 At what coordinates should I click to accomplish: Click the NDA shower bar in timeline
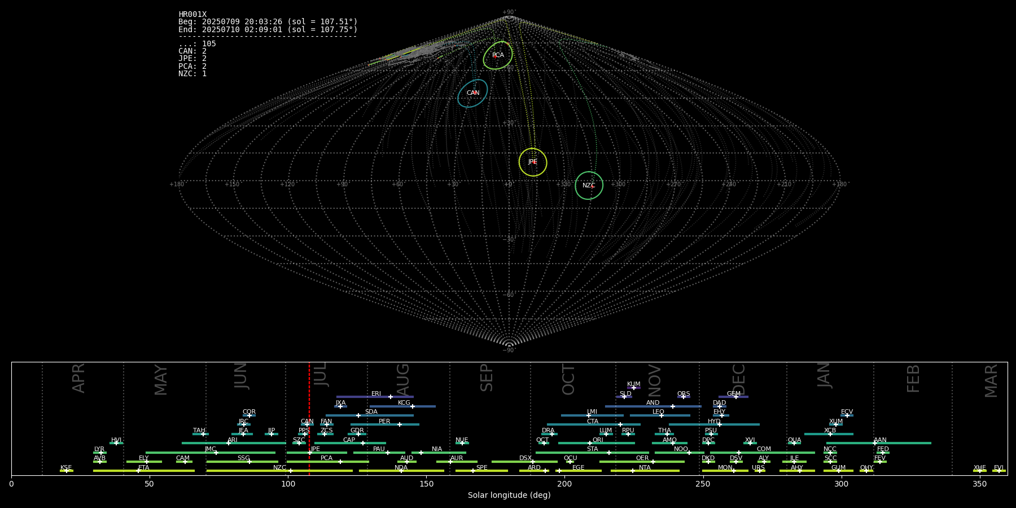(x=401, y=471)
